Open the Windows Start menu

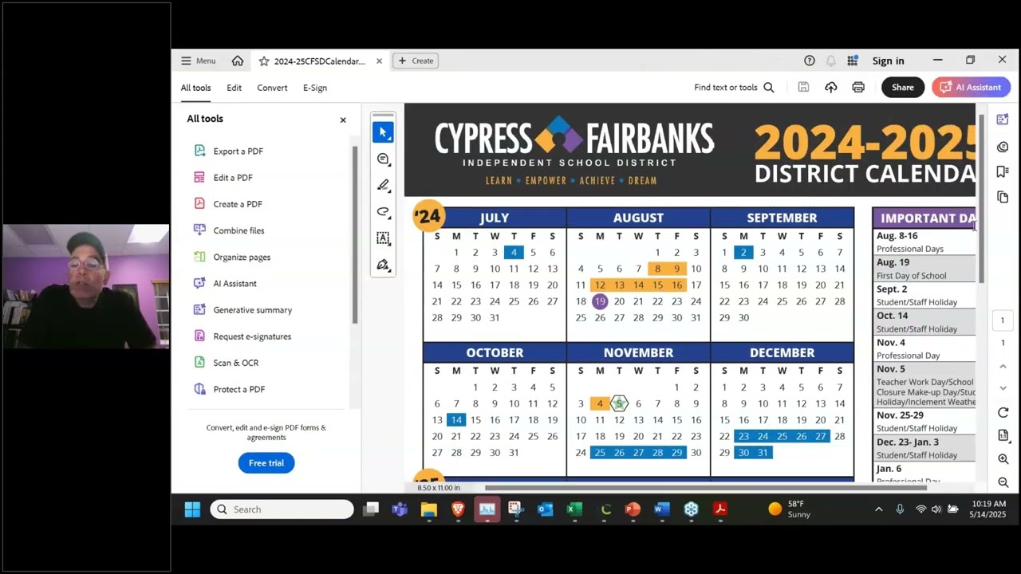tap(192, 509)
